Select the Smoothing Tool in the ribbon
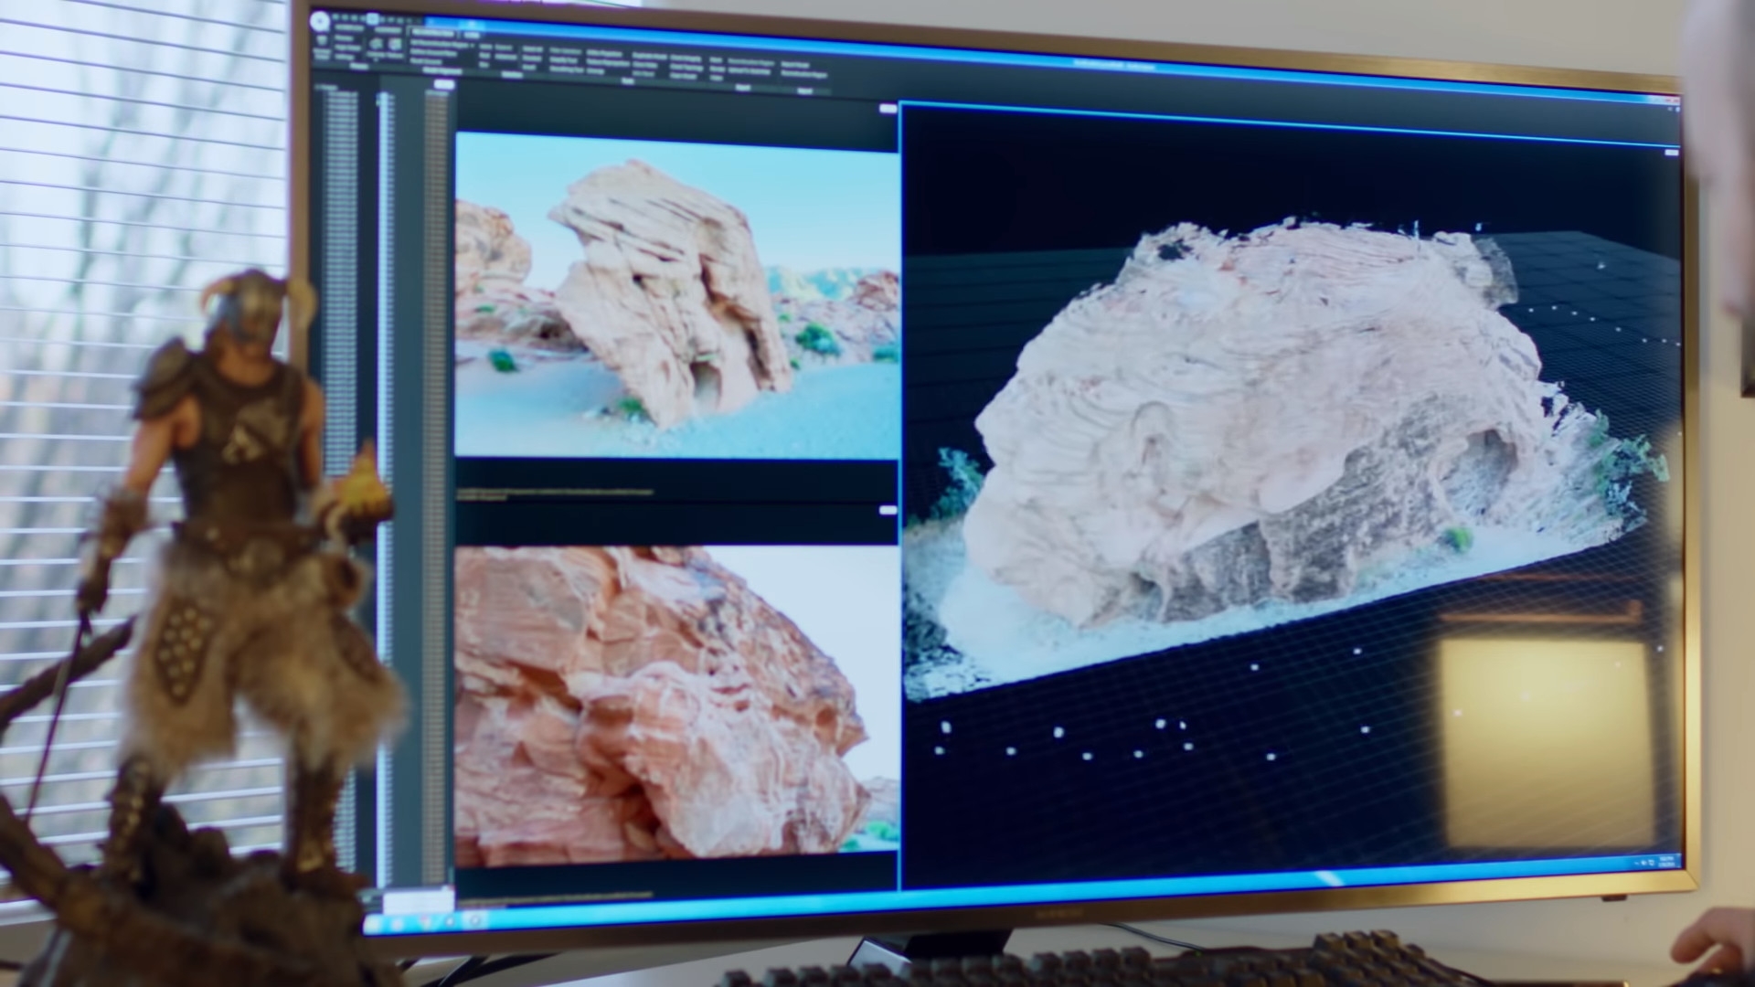 (565, 69)
